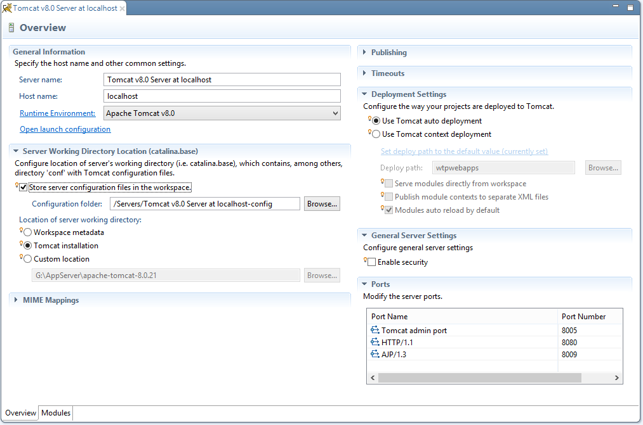This screenshot has width=643, height=425.
Task: Toggle Store server configuration files in workspace
Action: [x=23, y=187]
